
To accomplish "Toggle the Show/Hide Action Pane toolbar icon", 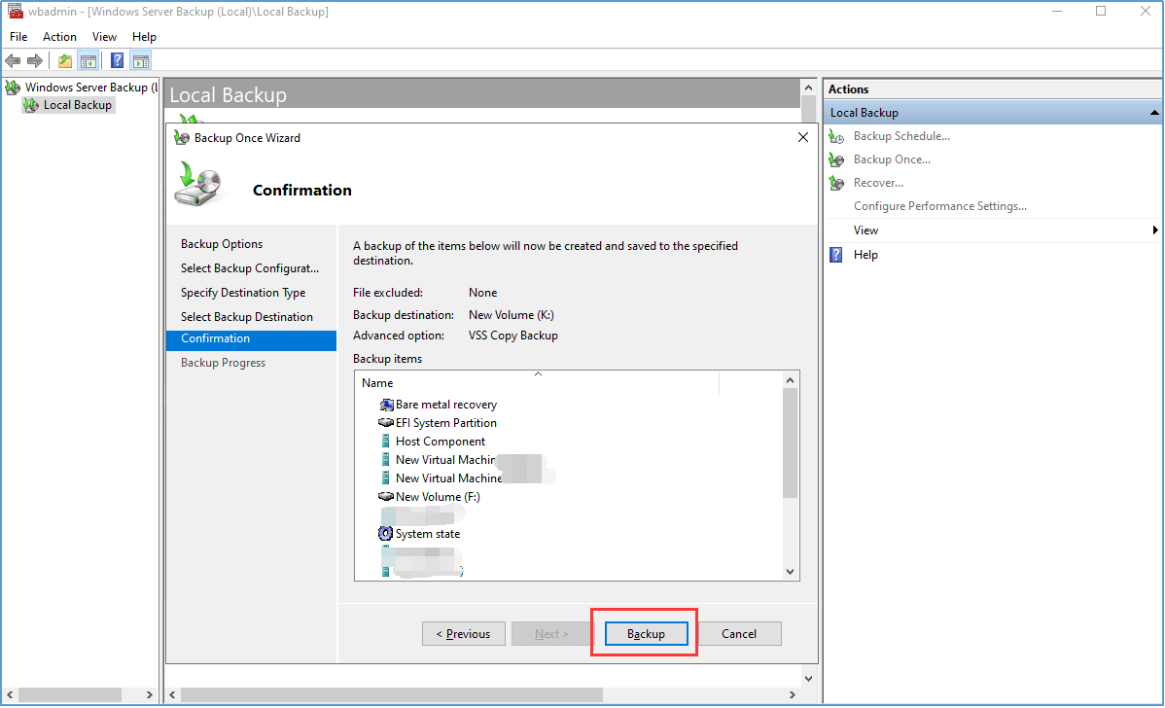I will coord(140,61).
